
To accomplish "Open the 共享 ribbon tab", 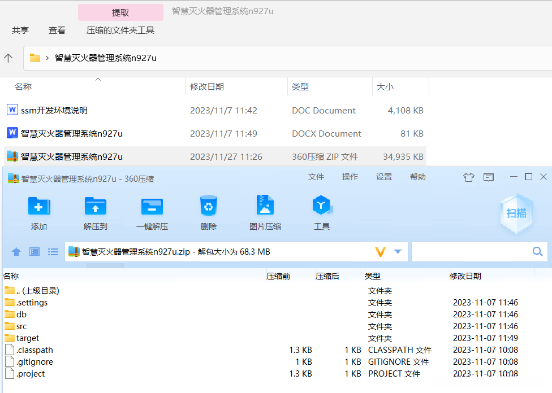I will pyautogui.click(x=20, y=30).
